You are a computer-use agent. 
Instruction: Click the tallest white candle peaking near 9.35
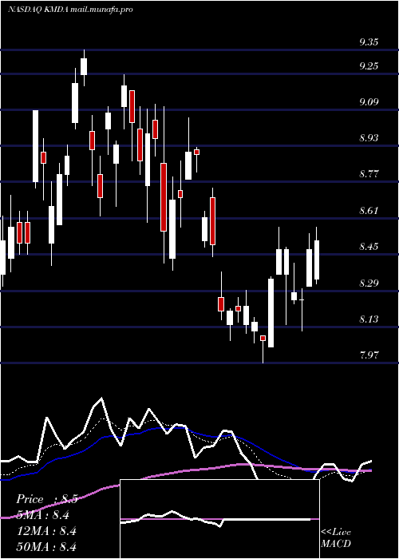pos(84,66)
